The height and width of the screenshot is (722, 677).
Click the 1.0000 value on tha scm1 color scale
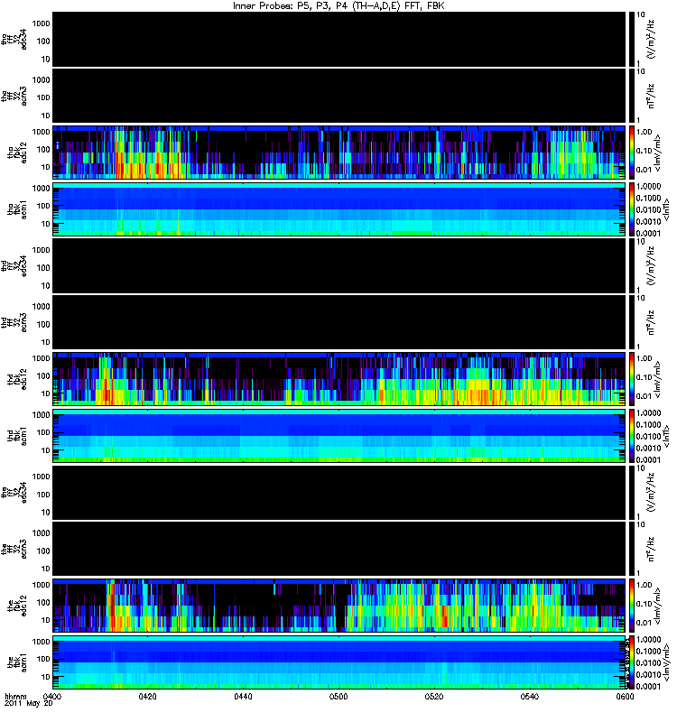point(649,187)
